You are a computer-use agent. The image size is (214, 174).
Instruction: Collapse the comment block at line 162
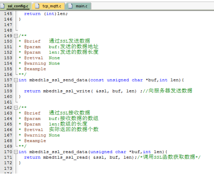click(16, 108)
